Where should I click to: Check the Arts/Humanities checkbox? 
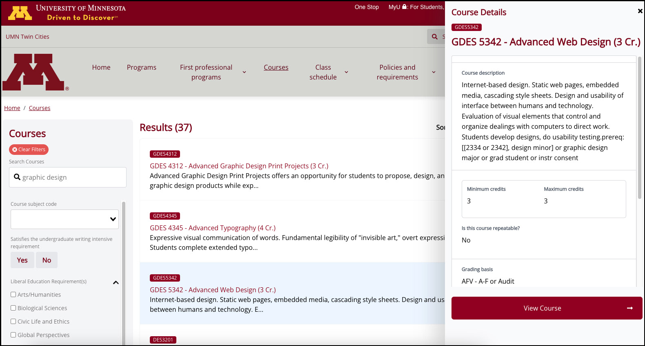(x=13, y=294)
